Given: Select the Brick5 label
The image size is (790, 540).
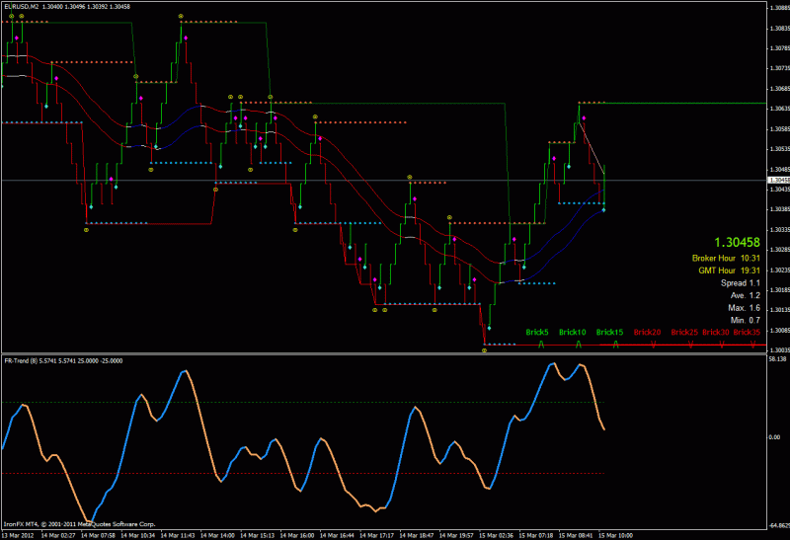Looking at the screenshot, I should (537, 332).
